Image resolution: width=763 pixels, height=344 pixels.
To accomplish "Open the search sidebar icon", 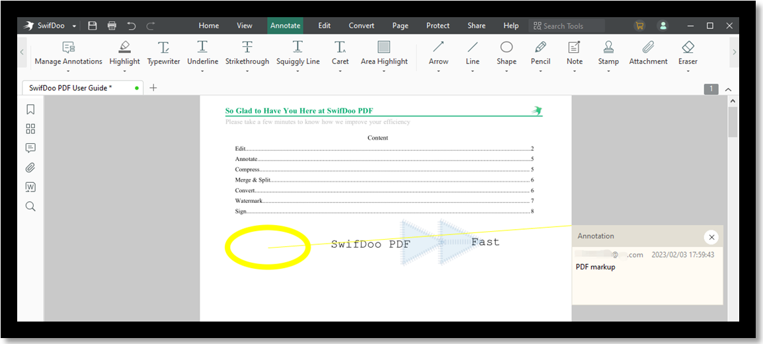I will (x=30, y=207).
